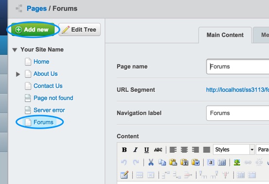Switch to the Main Content tab

pyautogui.click(x=225, y=35)
